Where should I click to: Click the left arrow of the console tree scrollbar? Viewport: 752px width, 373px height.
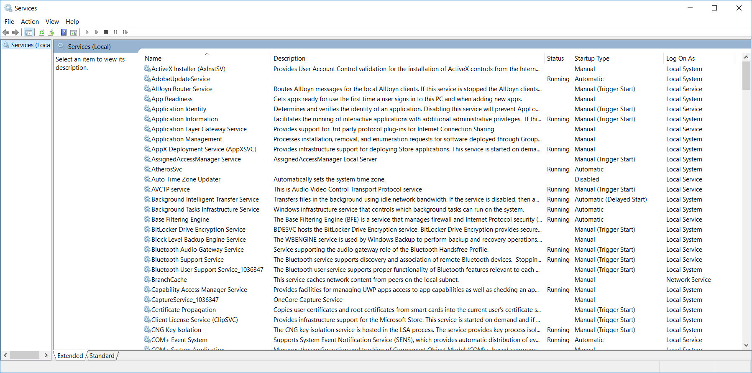click(5, 355)
